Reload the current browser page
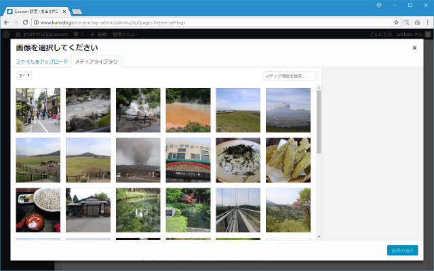This screenshot has width=434, height=271. point(25,22)
